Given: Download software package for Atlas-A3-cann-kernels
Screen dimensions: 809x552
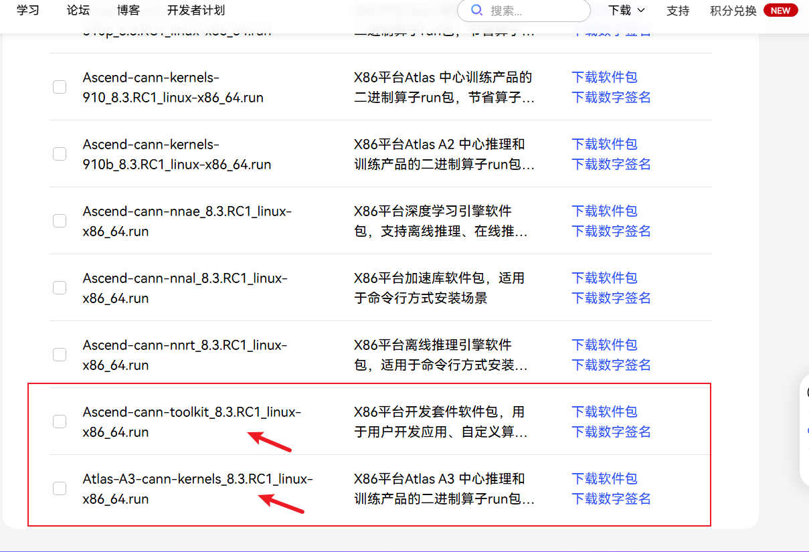Looking at the screenshot, I should [604, 478].
